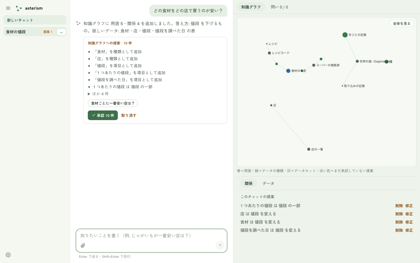The width and height of the screenshot is (420, 263).
Task: Select the 取り込みの記録 graph node
Action: coord(342,86)
